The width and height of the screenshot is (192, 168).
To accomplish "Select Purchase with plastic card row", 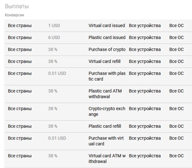I will coord(98,76).
